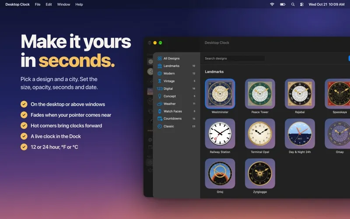
Task: Click the battery icon in menu bar
Action: (x=283, y=4)
